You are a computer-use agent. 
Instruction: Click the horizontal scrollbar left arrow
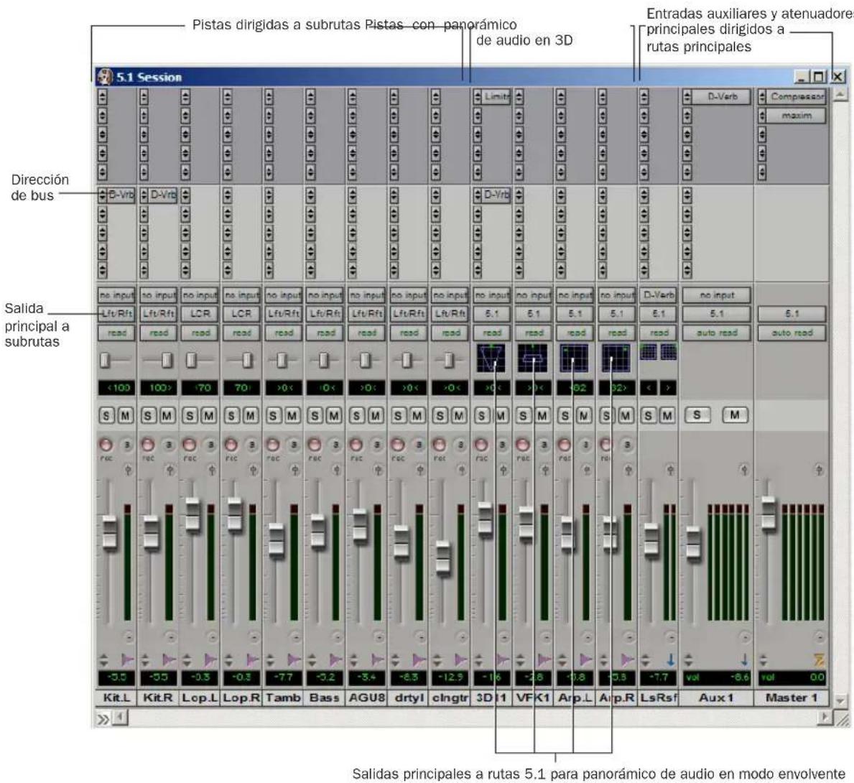121,716
